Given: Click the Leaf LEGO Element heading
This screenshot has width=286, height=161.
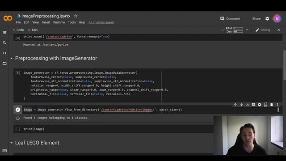Looking at the screenshot, I should point(37,143).
